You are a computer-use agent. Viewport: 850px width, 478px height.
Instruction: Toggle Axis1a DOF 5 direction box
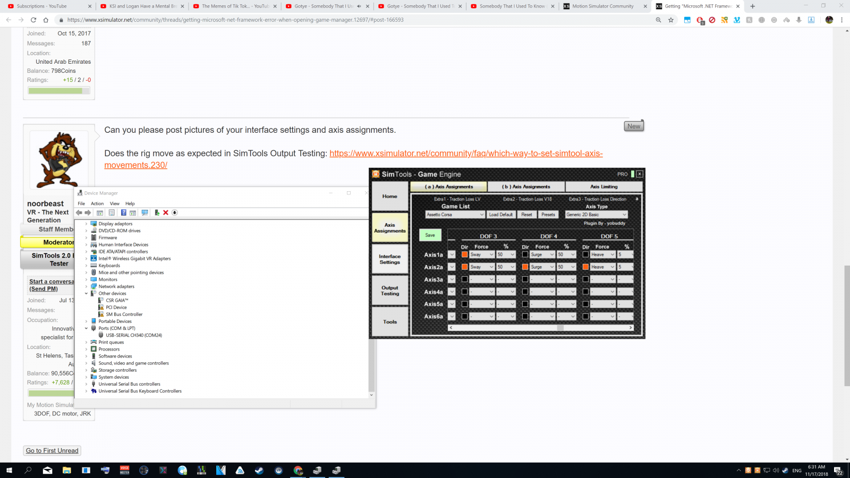pos(585,254)
